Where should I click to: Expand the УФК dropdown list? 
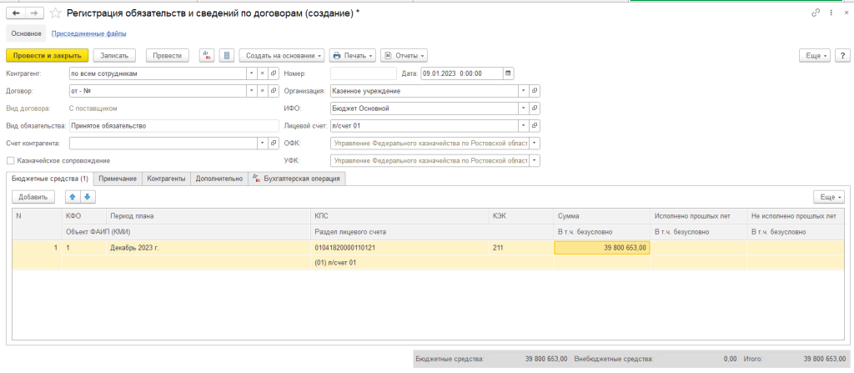(x=535, y=160)
